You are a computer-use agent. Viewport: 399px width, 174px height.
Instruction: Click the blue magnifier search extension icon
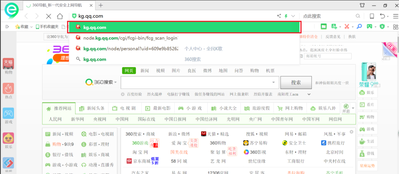(359, 26)
